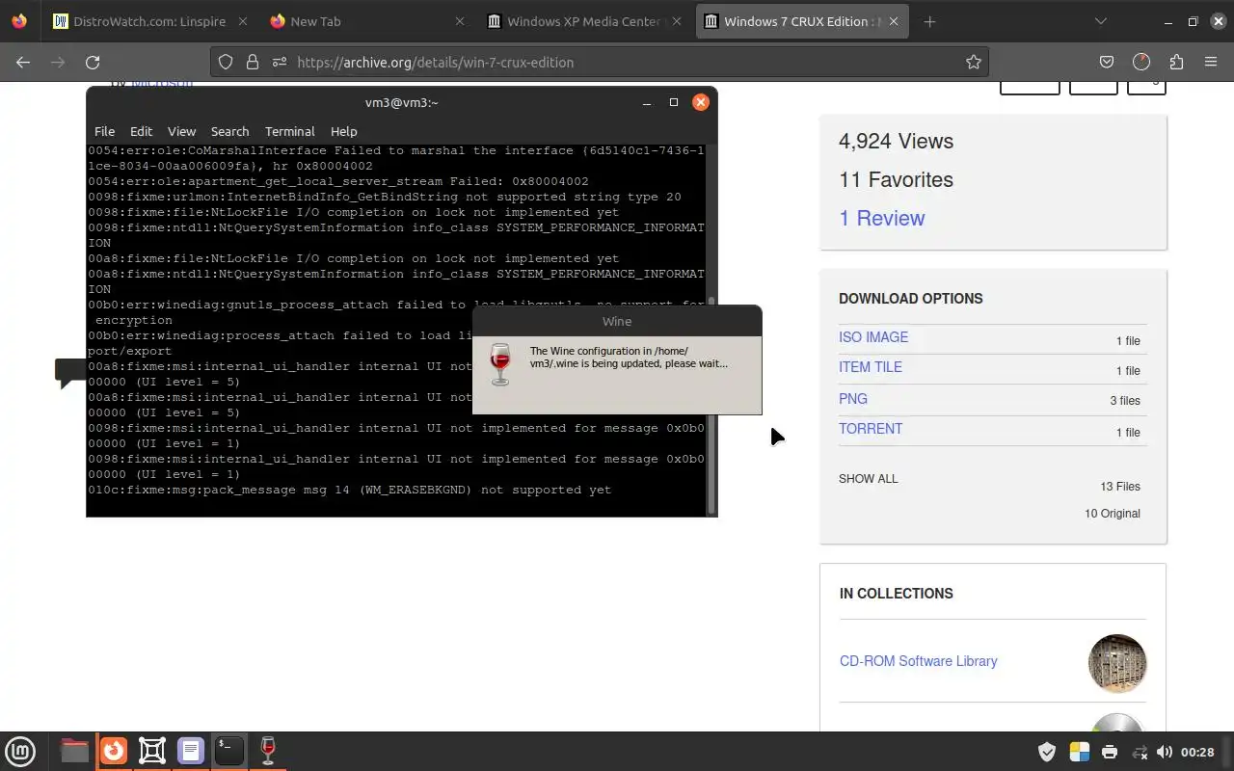Maximize the vm3@vm3 terminal window
The width and height of the screenshot is (1234, 771).
click(674, 102)
